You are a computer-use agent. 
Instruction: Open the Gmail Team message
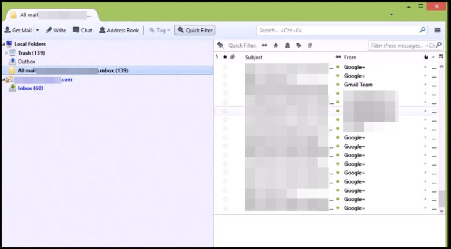pos(358,85)
